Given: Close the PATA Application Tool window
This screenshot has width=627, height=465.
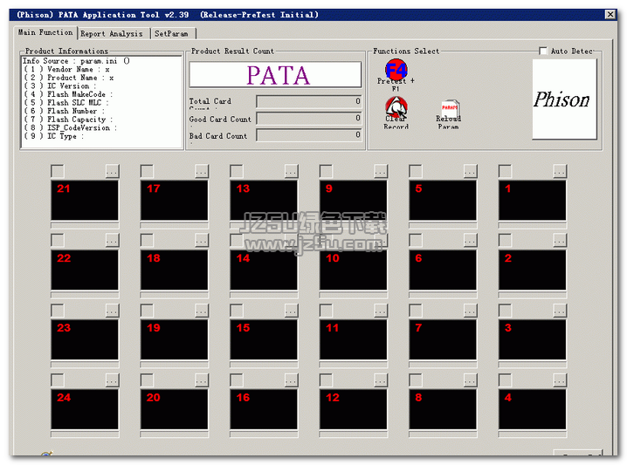Looking at the screenshot, I should point(610,15).
